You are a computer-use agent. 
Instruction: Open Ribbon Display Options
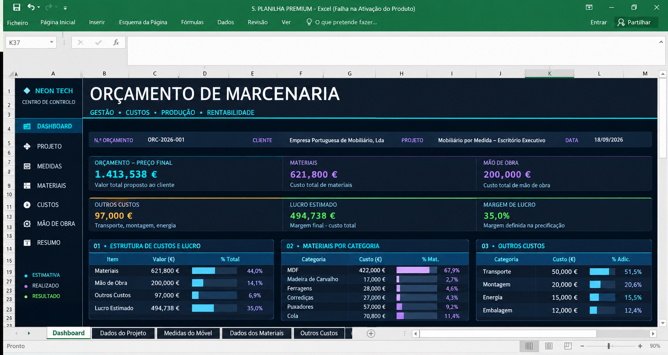[589, 7]
